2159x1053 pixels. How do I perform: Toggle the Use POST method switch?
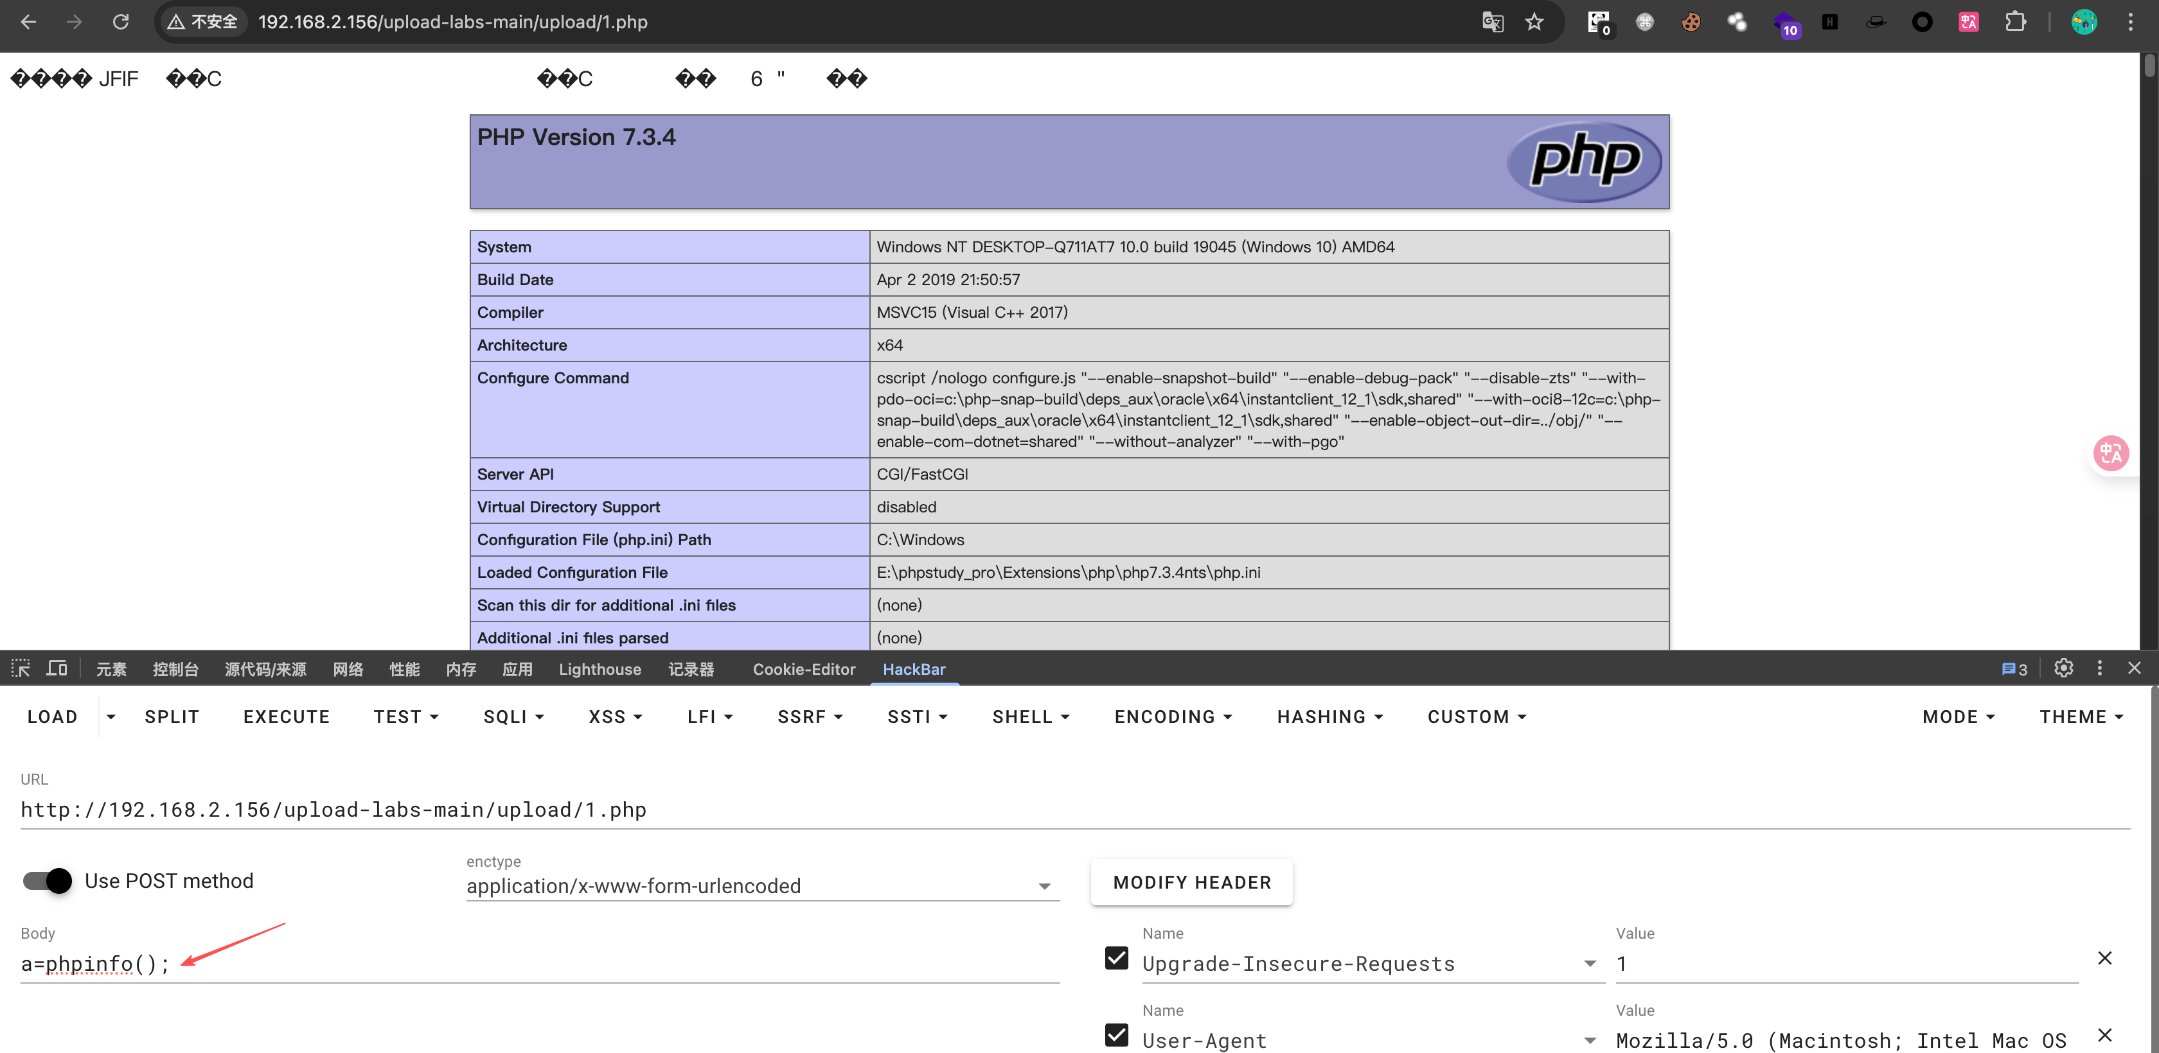[48, 880]
